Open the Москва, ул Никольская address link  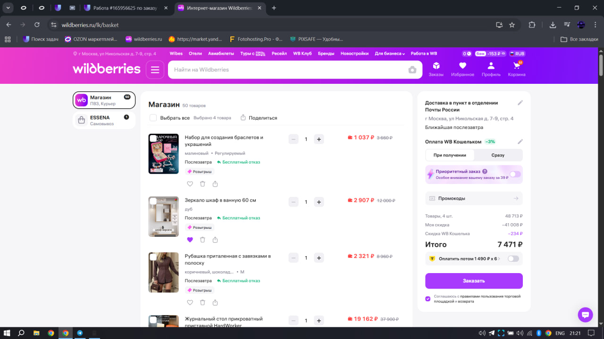coord(115,54)
